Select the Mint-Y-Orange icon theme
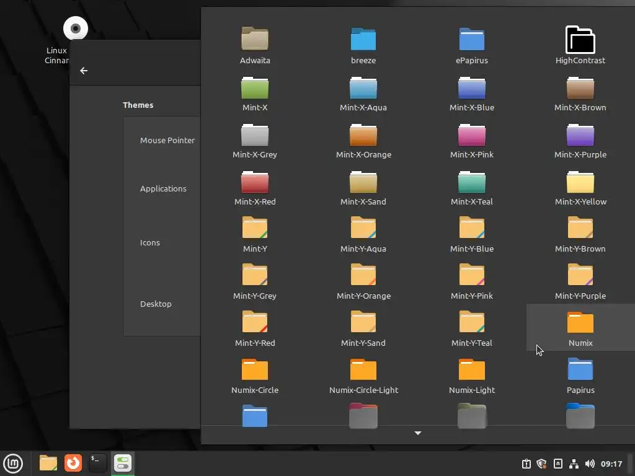The height and width of the screenshot is (476, 635). click(x=363, y=281)
